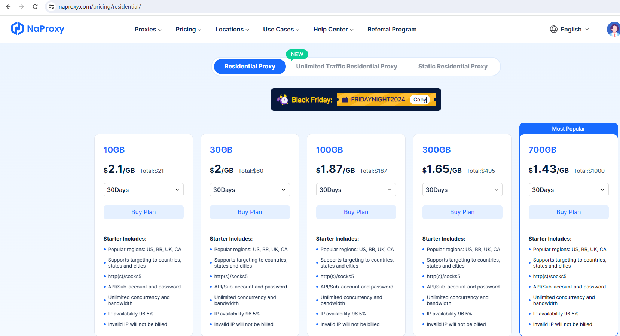Switch to Unlimited Traffic Residential Proxy tab
The width and height of the screenshot is (620, 336).
tap(346, 67)
